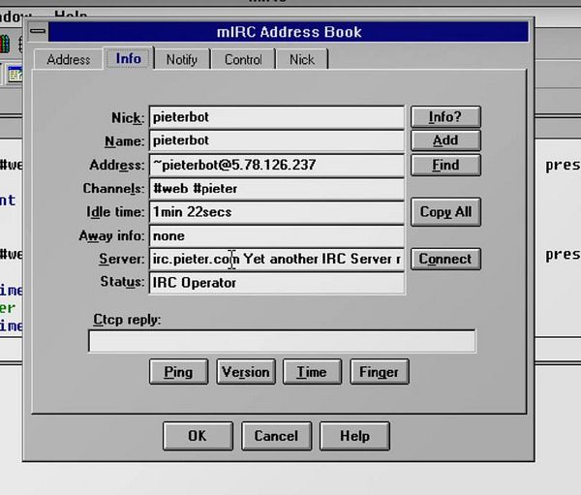Screen dimensions: 581x495
Task: Request the Time CTCP reply
Action: coord(312,372)
